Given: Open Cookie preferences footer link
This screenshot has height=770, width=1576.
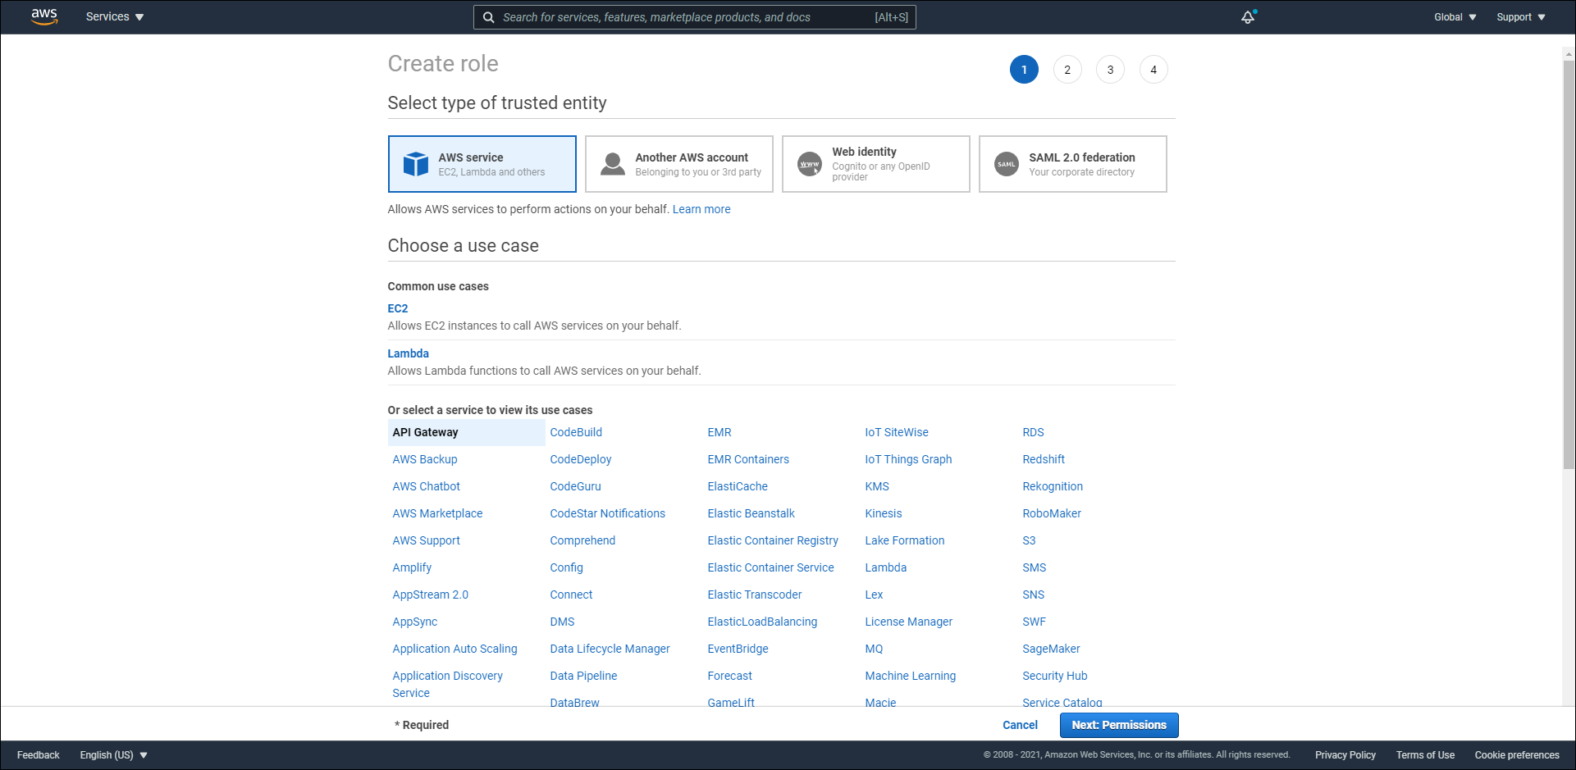Looking at the screenshot, I should tap(1517, 754).
